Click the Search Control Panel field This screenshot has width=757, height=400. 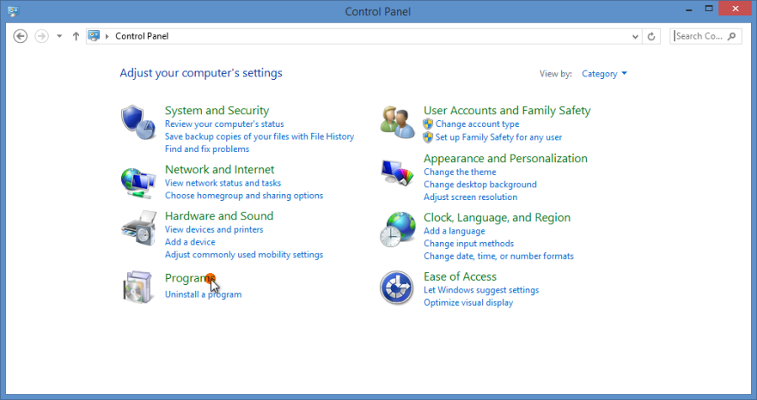(700, 36)
